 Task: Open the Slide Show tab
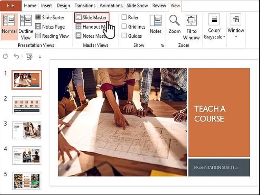tap(137, 6)
